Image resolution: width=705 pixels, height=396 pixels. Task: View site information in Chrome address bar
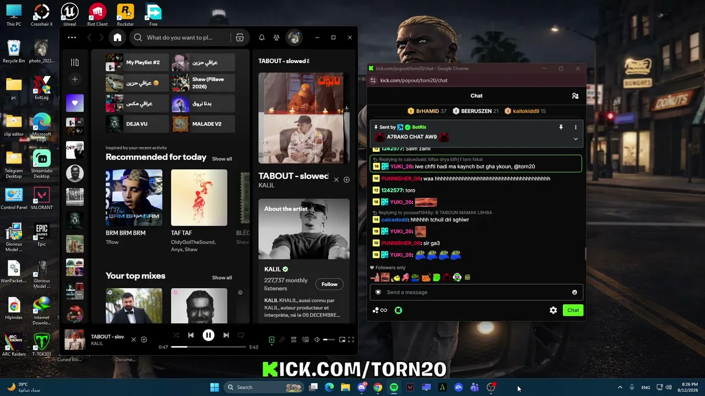coord(373,80)
